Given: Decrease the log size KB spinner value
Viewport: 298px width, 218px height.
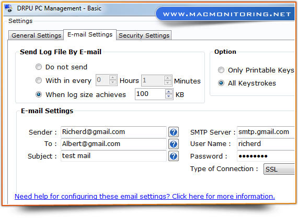Looking at the screenshot, I should tap(169, 96).
